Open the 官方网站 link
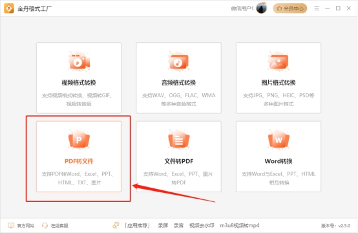This screenshot has width=358, height=233. coord(26,226)
